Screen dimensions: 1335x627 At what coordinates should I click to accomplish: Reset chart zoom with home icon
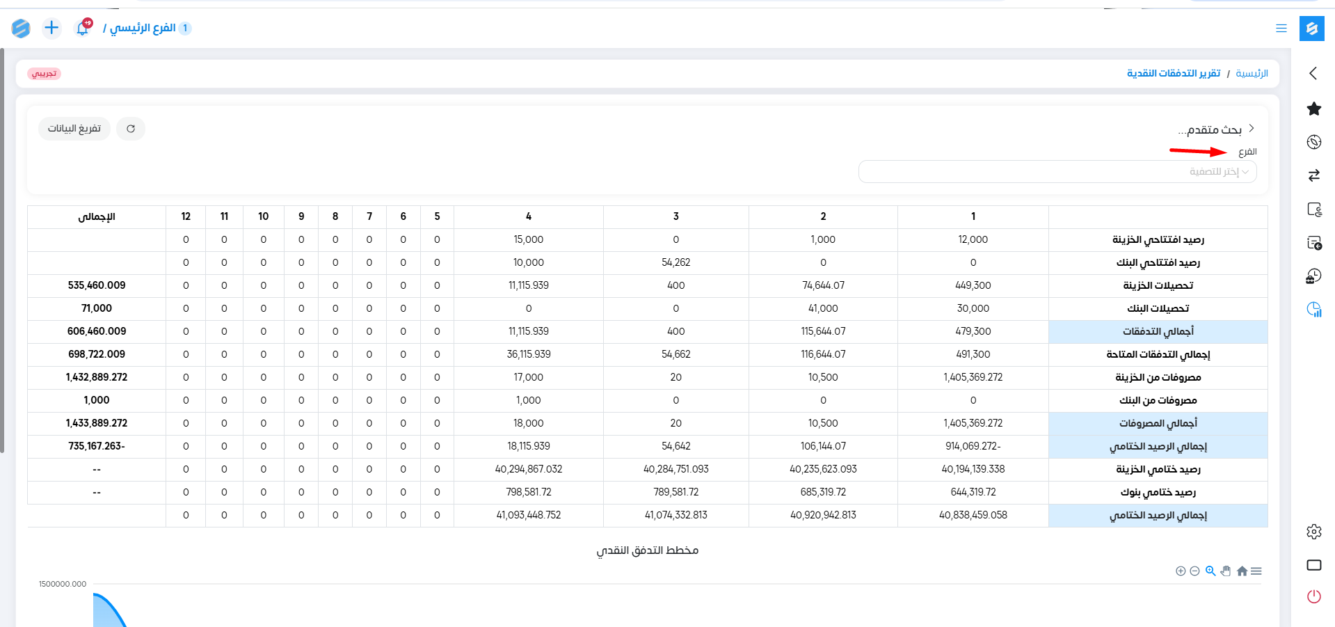click(x=1242, y=571)
